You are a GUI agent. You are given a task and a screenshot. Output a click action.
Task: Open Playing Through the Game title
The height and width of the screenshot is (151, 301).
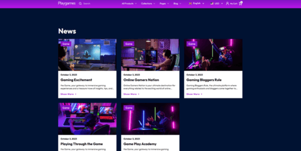(x=81, y=144)
